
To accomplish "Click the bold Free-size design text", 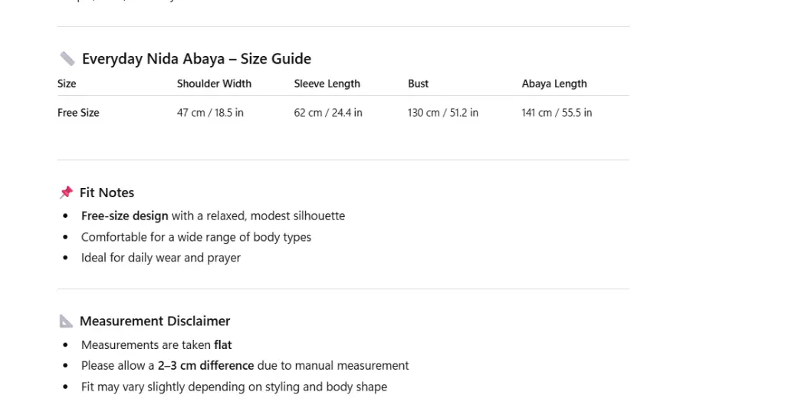I will pos(124,216).
